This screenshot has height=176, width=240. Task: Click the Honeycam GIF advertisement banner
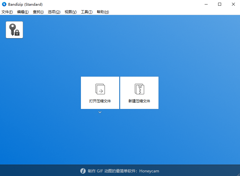pyautogui.click(x=120, y=171)
